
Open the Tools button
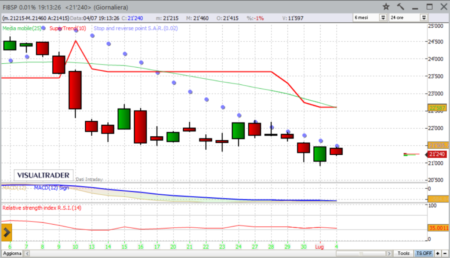click(403, 253)
